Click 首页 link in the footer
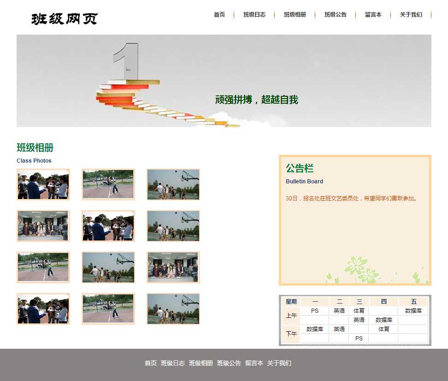 pos(151,363)
